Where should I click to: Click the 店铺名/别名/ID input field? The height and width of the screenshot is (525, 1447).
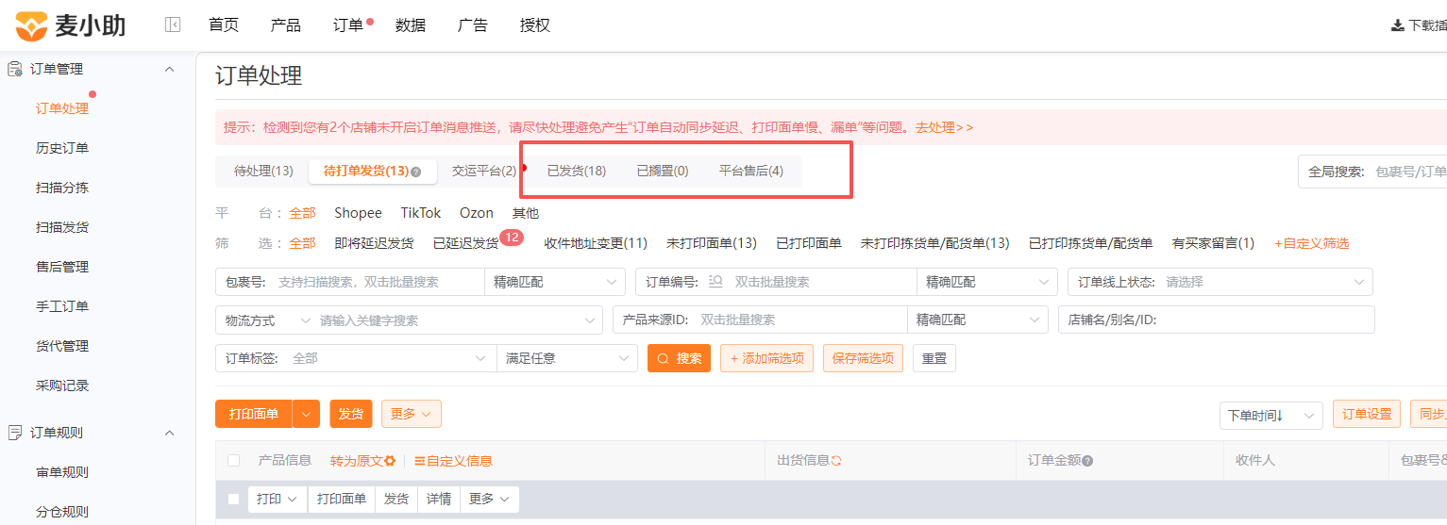(x=1216, y=320)
